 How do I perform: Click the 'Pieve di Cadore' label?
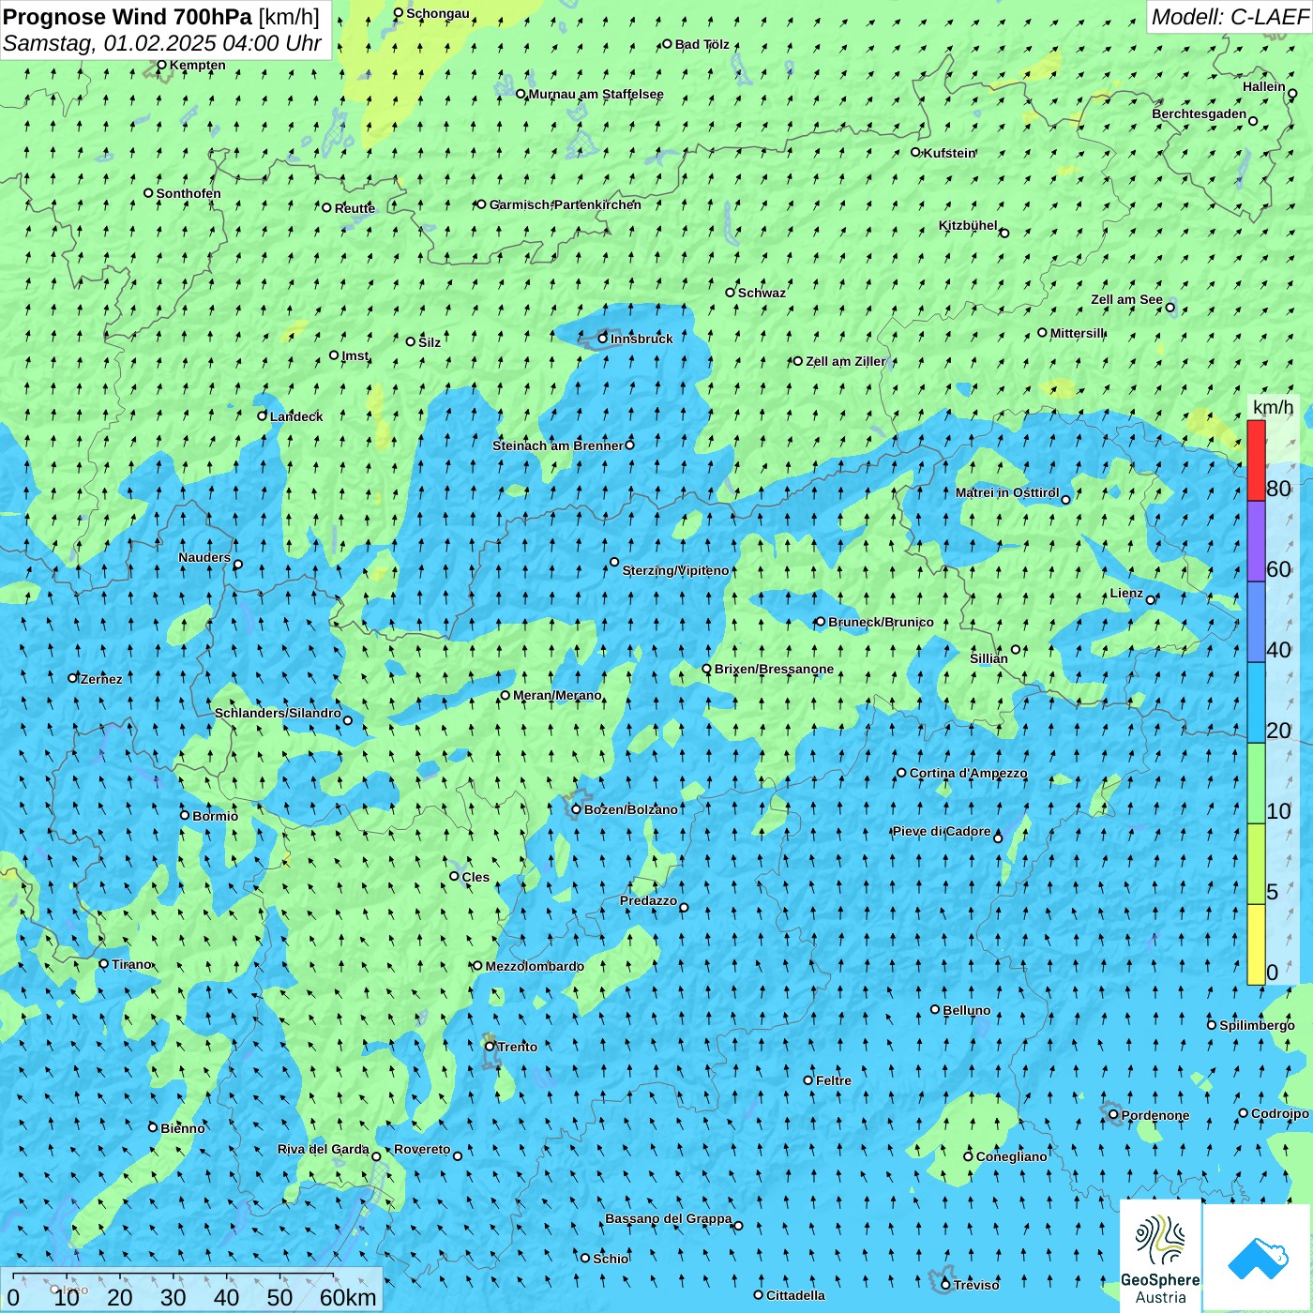941,831
